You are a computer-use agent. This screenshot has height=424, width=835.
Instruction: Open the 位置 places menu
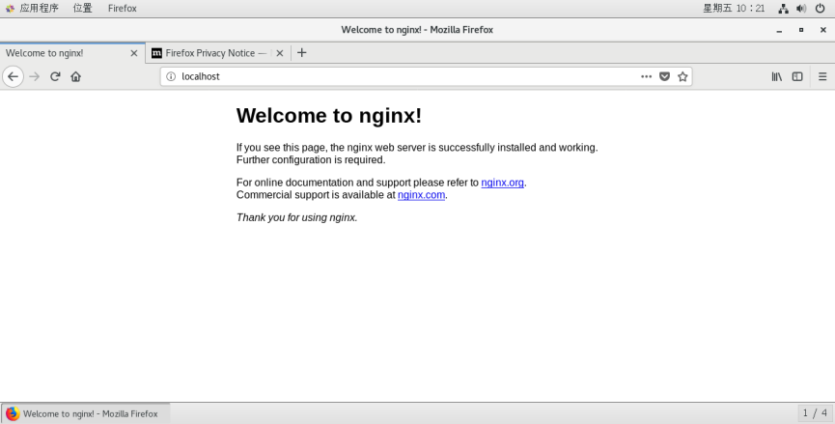pyautogui.click(x=83, y=8)
